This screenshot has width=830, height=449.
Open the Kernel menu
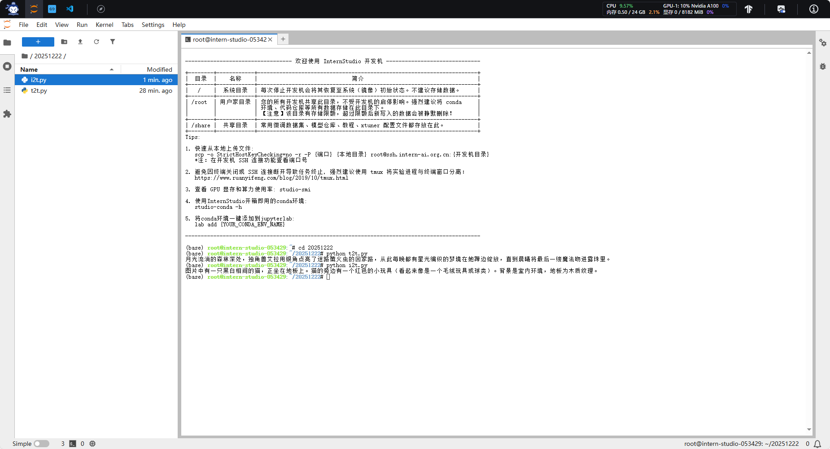[x=104, y=25]
